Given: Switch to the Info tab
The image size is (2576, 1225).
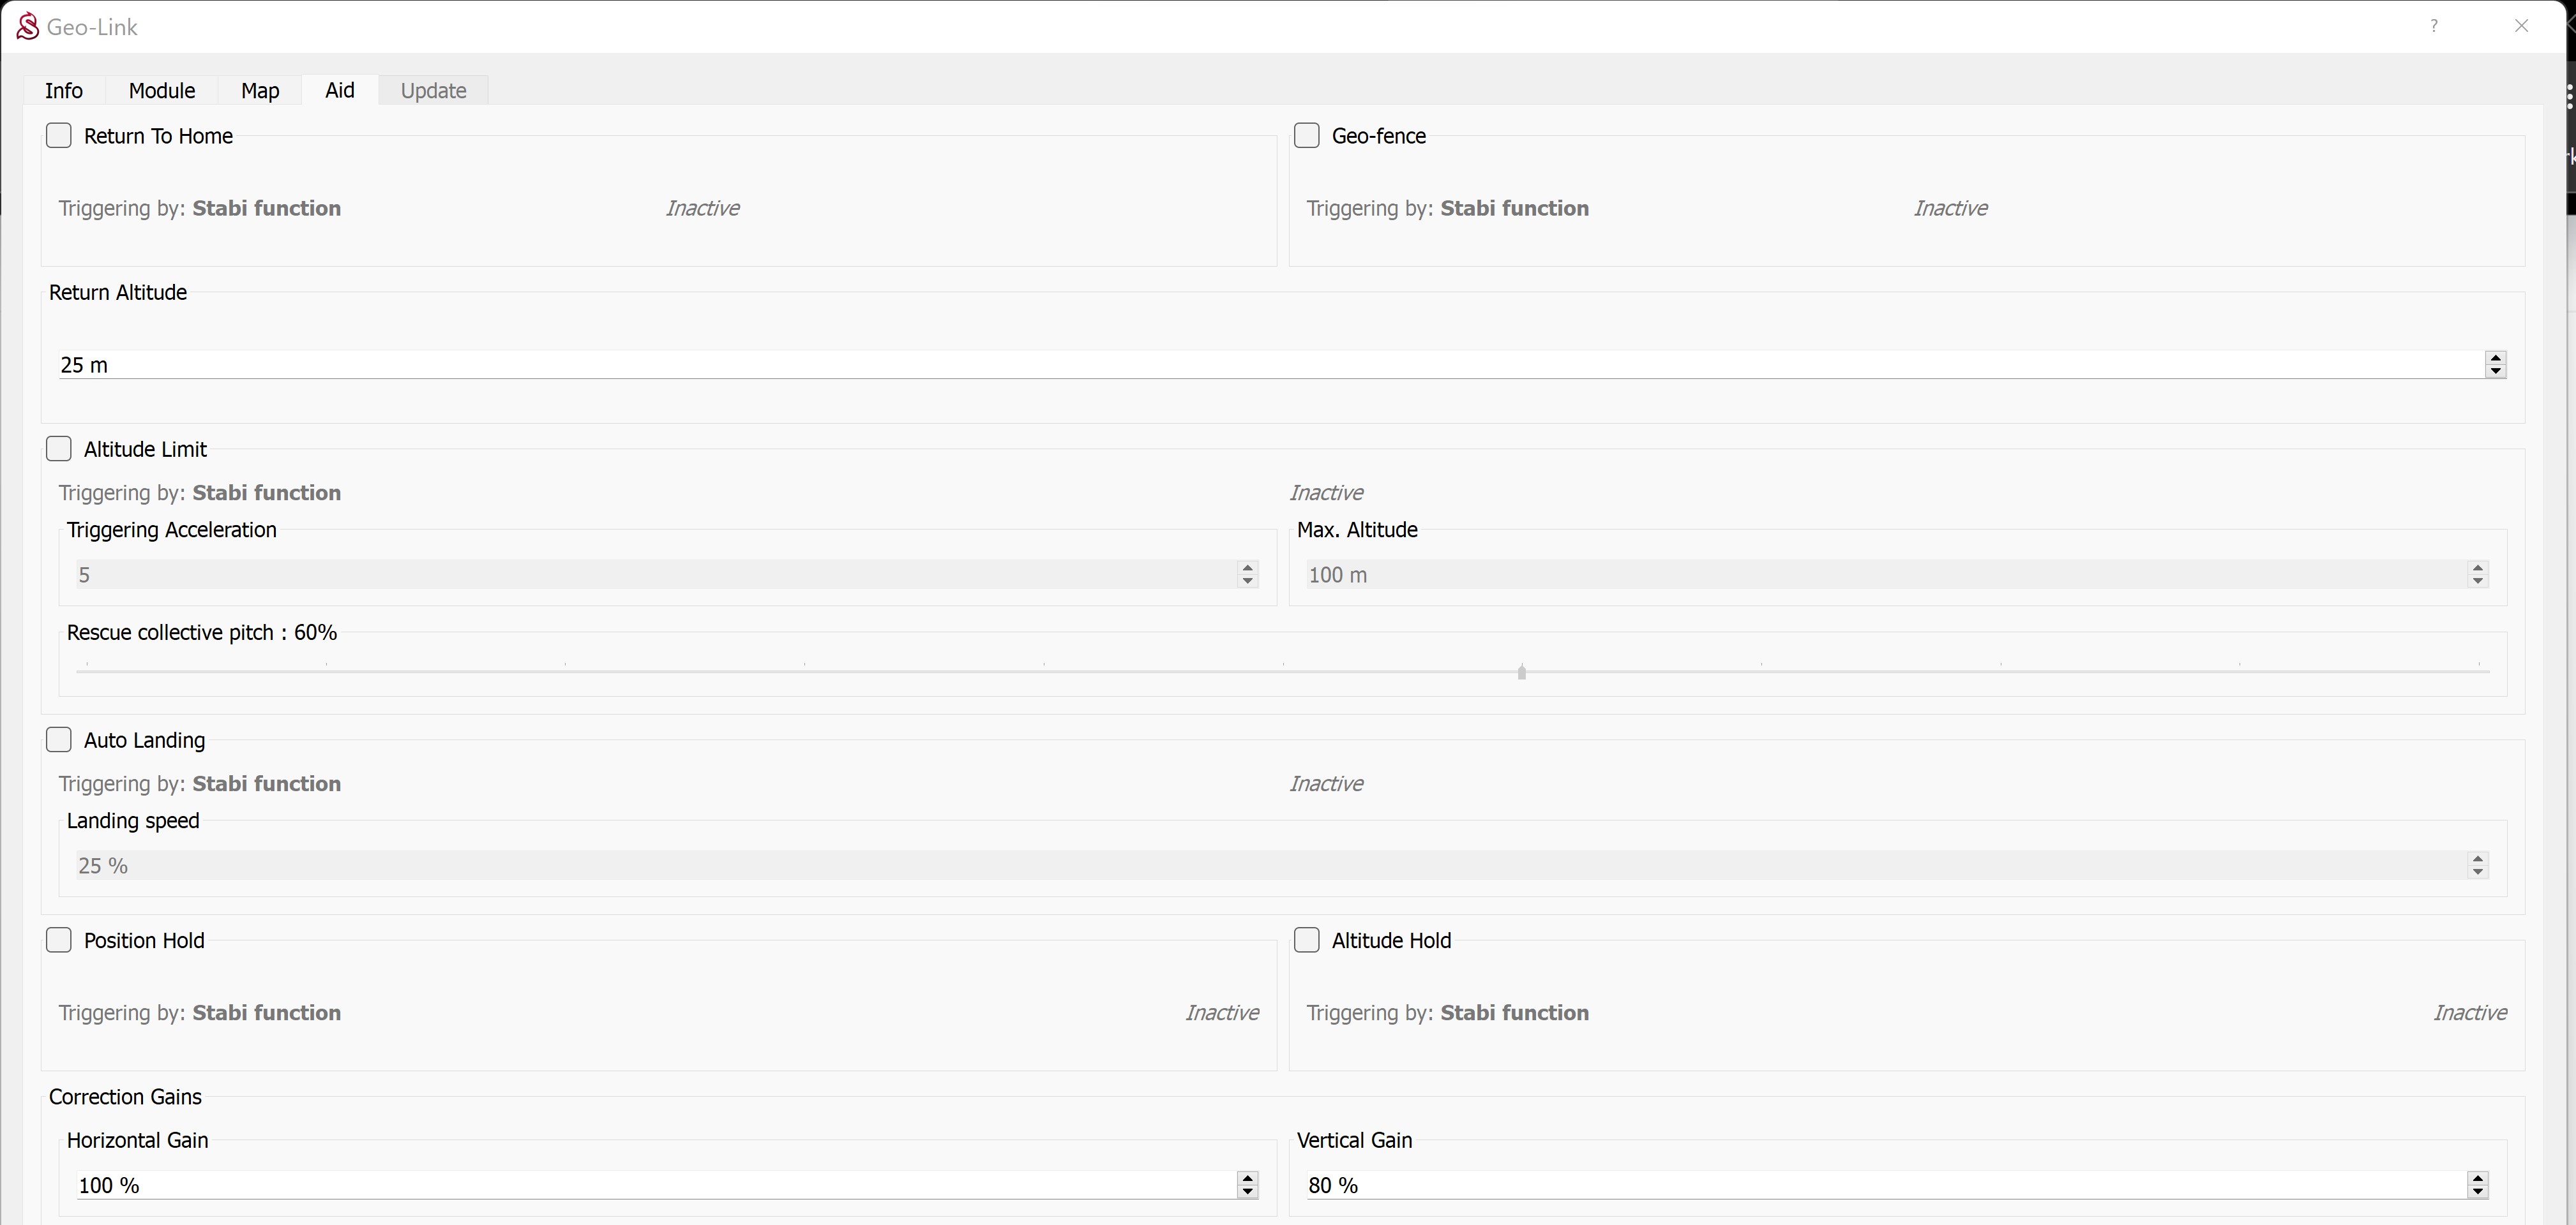Looking at the screenshot, I should (64, 91).
